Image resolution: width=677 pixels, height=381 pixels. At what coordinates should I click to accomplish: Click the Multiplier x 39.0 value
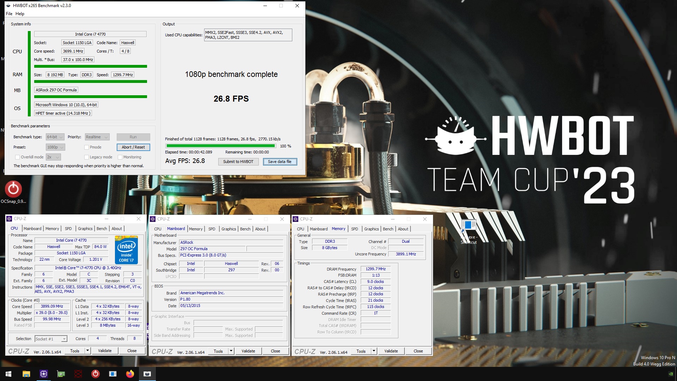(52, 313)
